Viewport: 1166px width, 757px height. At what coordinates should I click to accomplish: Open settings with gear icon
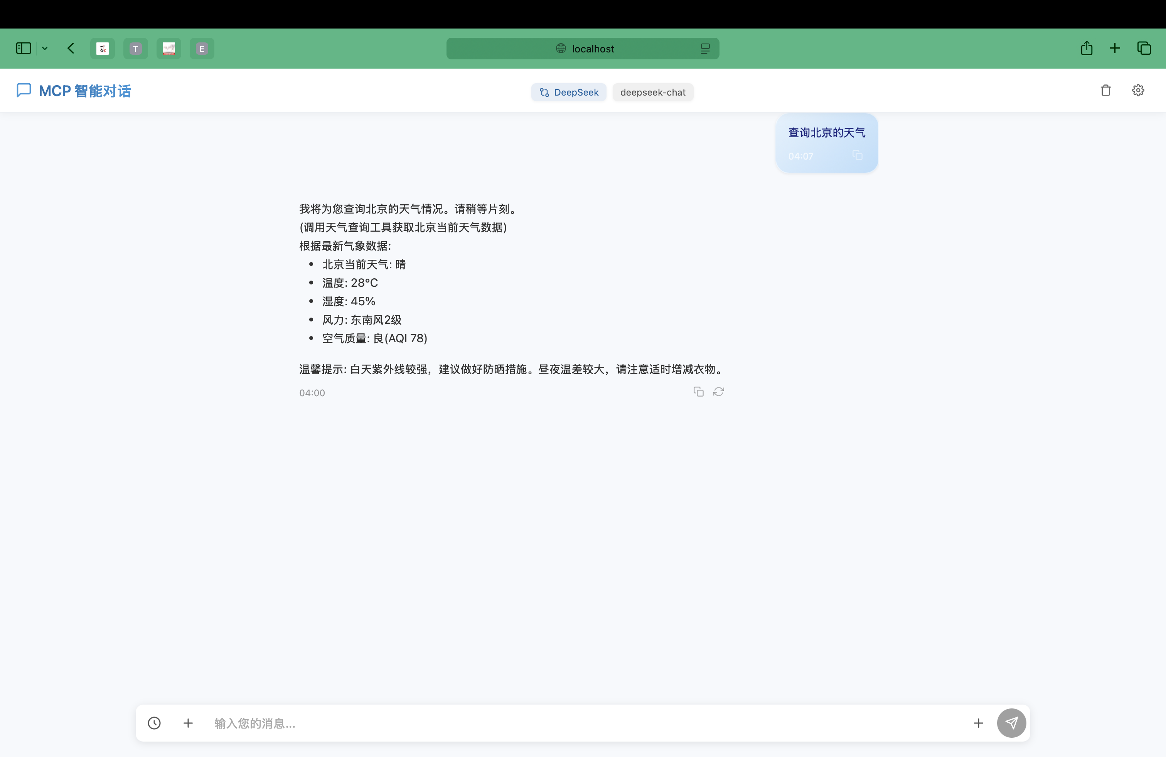(x=1138, y=90)
